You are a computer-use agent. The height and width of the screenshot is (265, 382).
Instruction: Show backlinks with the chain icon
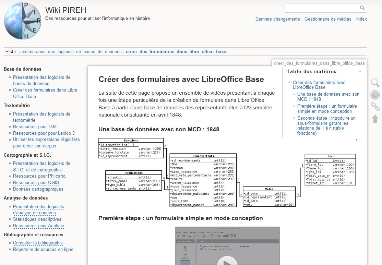pyautogui.click(x=375, y=107)
